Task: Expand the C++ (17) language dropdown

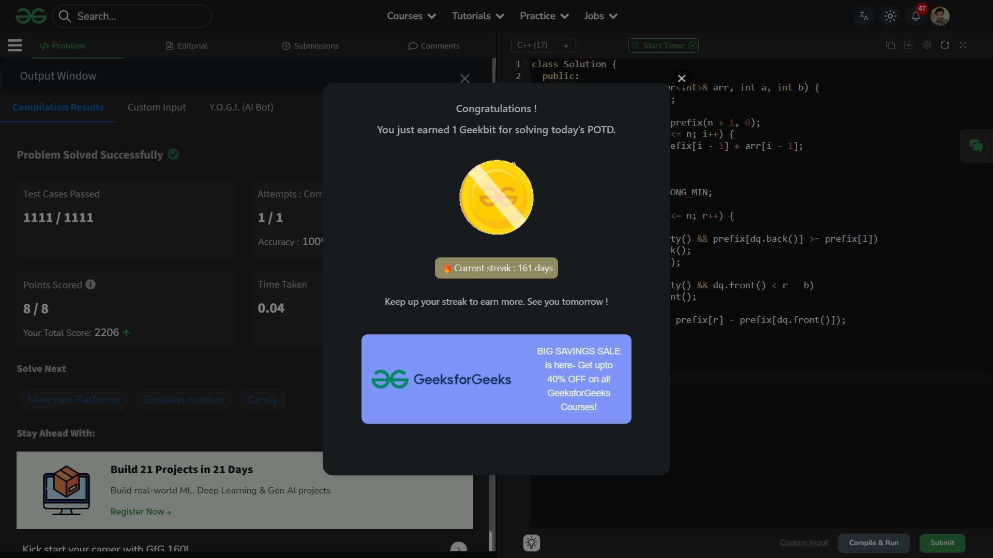Action: click(543, 45)
